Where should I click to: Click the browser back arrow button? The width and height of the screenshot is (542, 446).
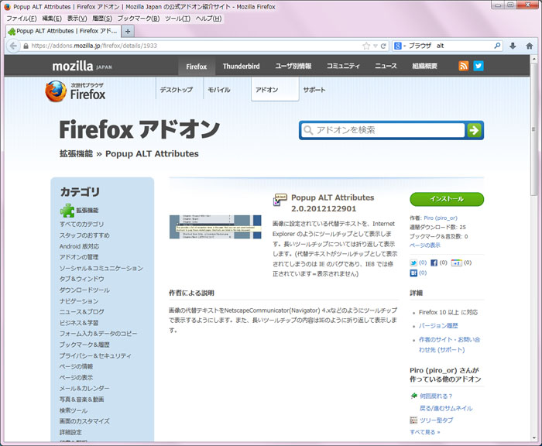coord(13,46)
